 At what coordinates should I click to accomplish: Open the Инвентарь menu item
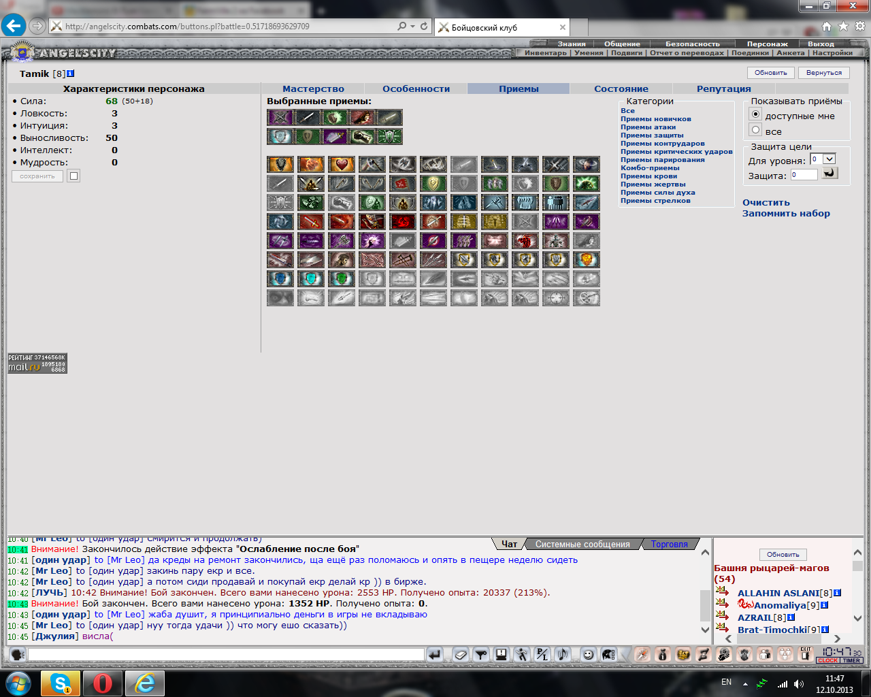click(x=545, y=52)
